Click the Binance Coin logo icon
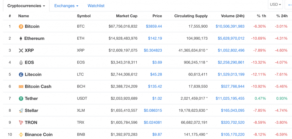Screen dimensions: 292x139 click(21, 134)
